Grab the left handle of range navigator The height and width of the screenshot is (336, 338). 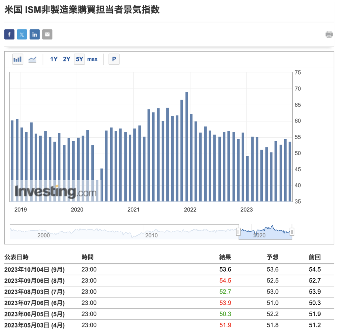238,232
